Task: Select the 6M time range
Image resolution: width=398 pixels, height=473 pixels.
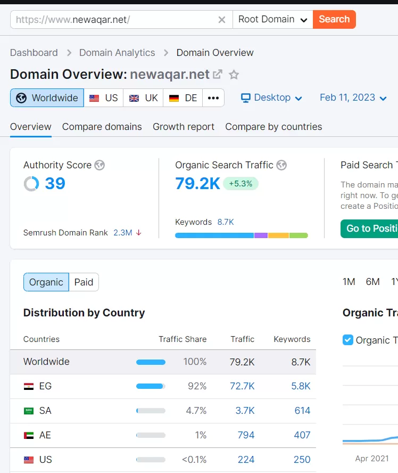Action: point(372,282)
